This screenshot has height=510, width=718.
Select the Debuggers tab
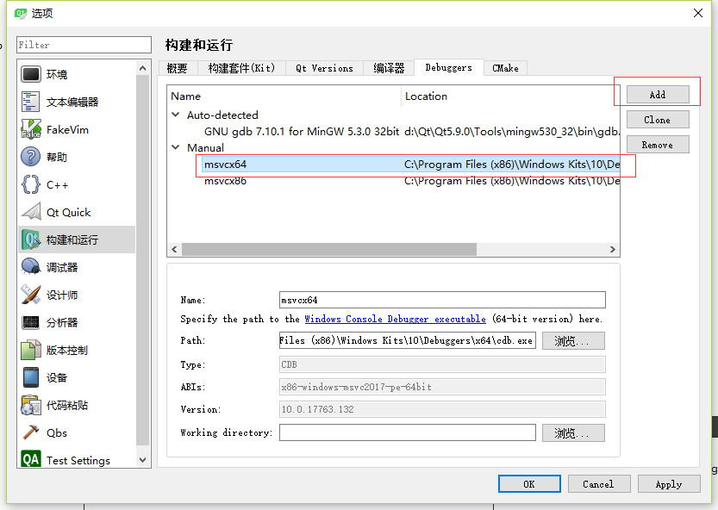pos(449,67)
